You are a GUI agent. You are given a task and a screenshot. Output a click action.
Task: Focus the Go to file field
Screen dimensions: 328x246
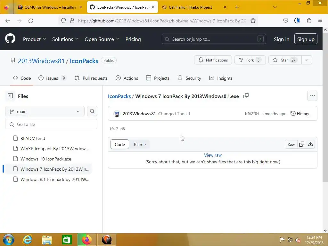[51, 124]
